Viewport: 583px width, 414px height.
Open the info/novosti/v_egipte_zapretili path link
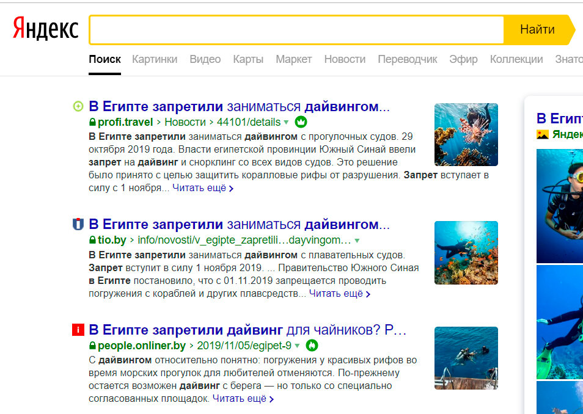[244, 241]
